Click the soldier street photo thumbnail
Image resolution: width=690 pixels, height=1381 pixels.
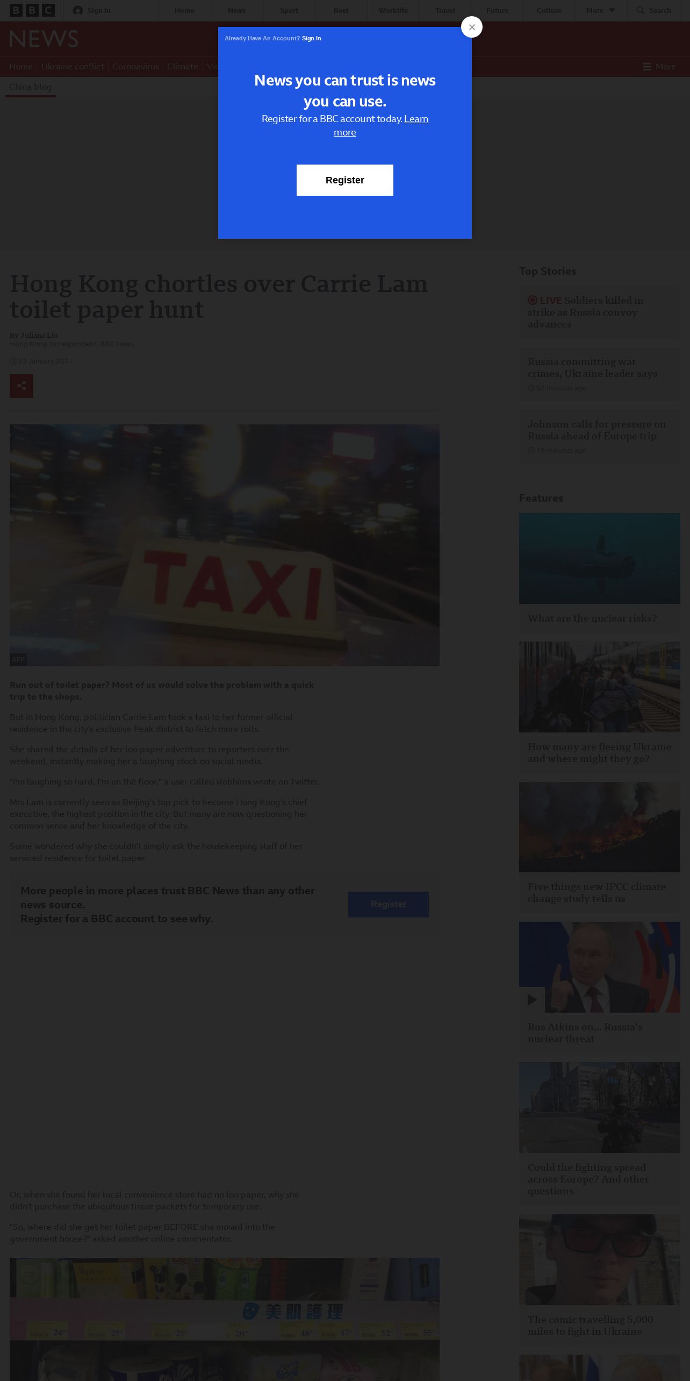[600, 1107]
